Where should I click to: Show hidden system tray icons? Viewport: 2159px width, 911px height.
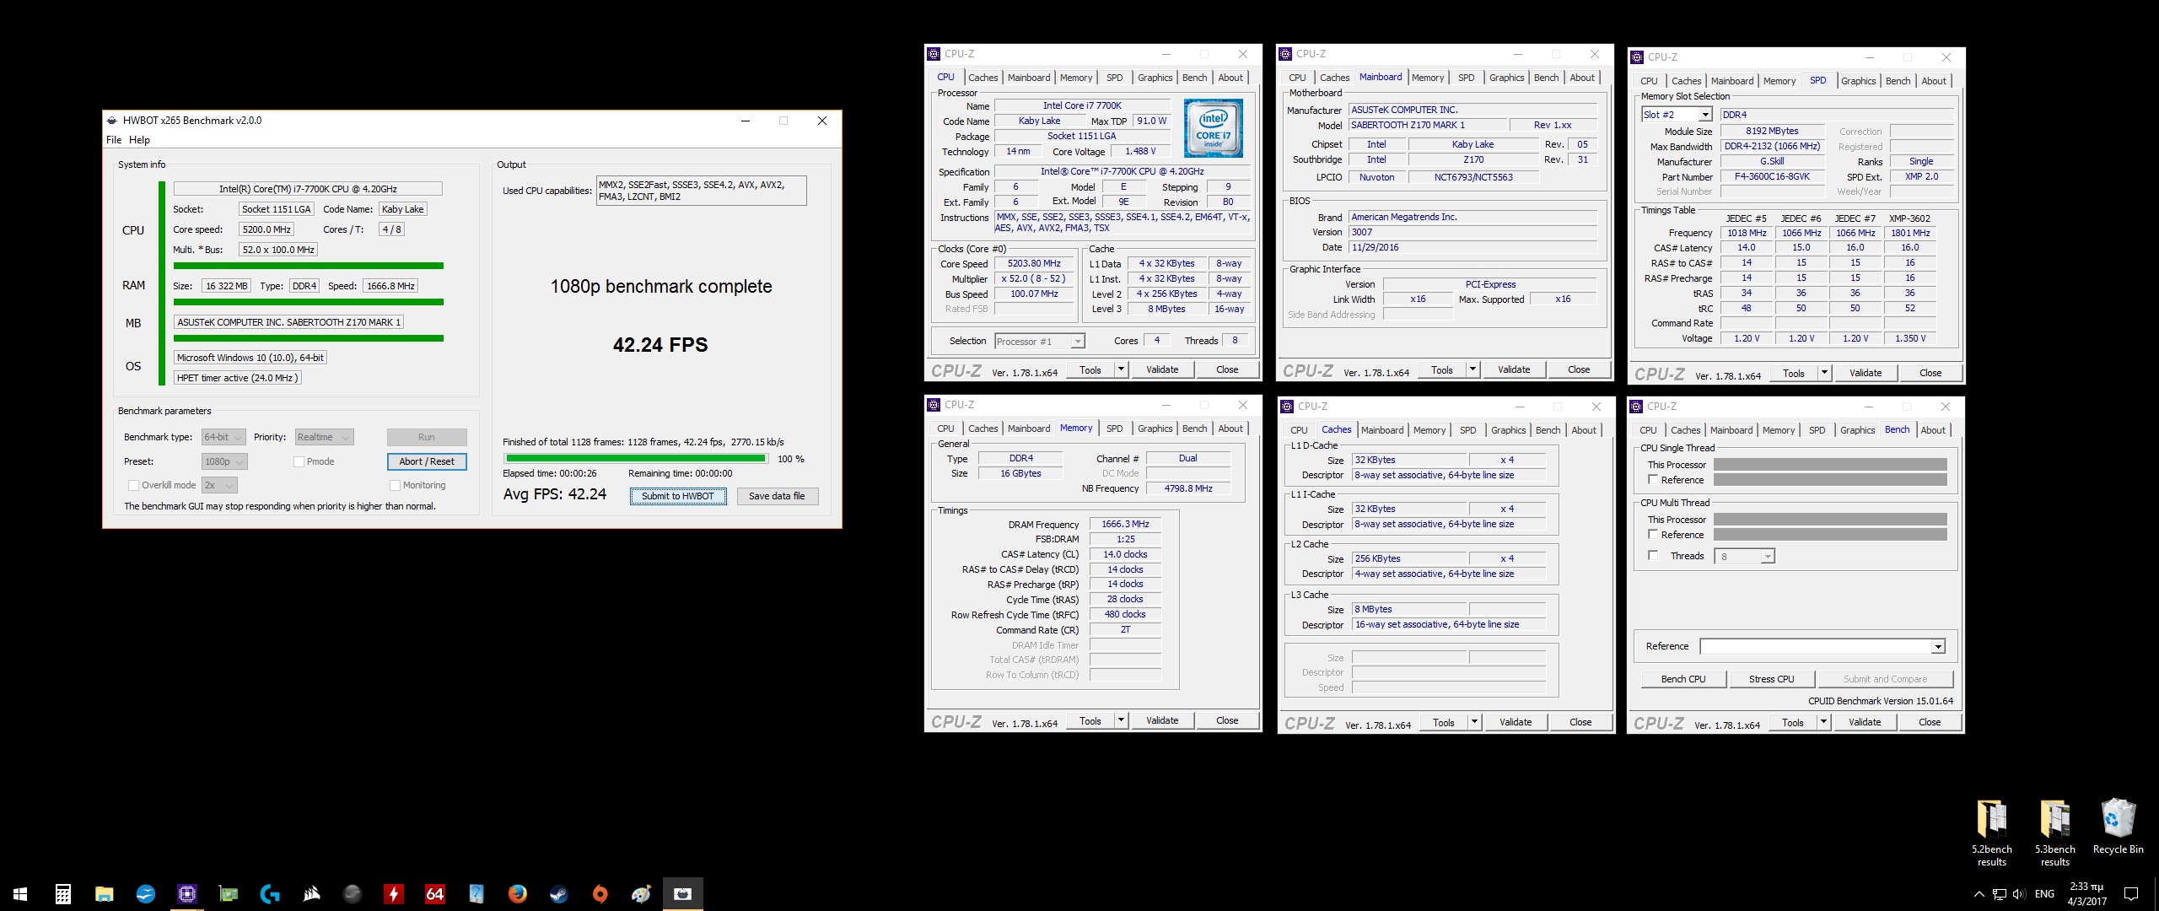click(x=1979, y=894)
